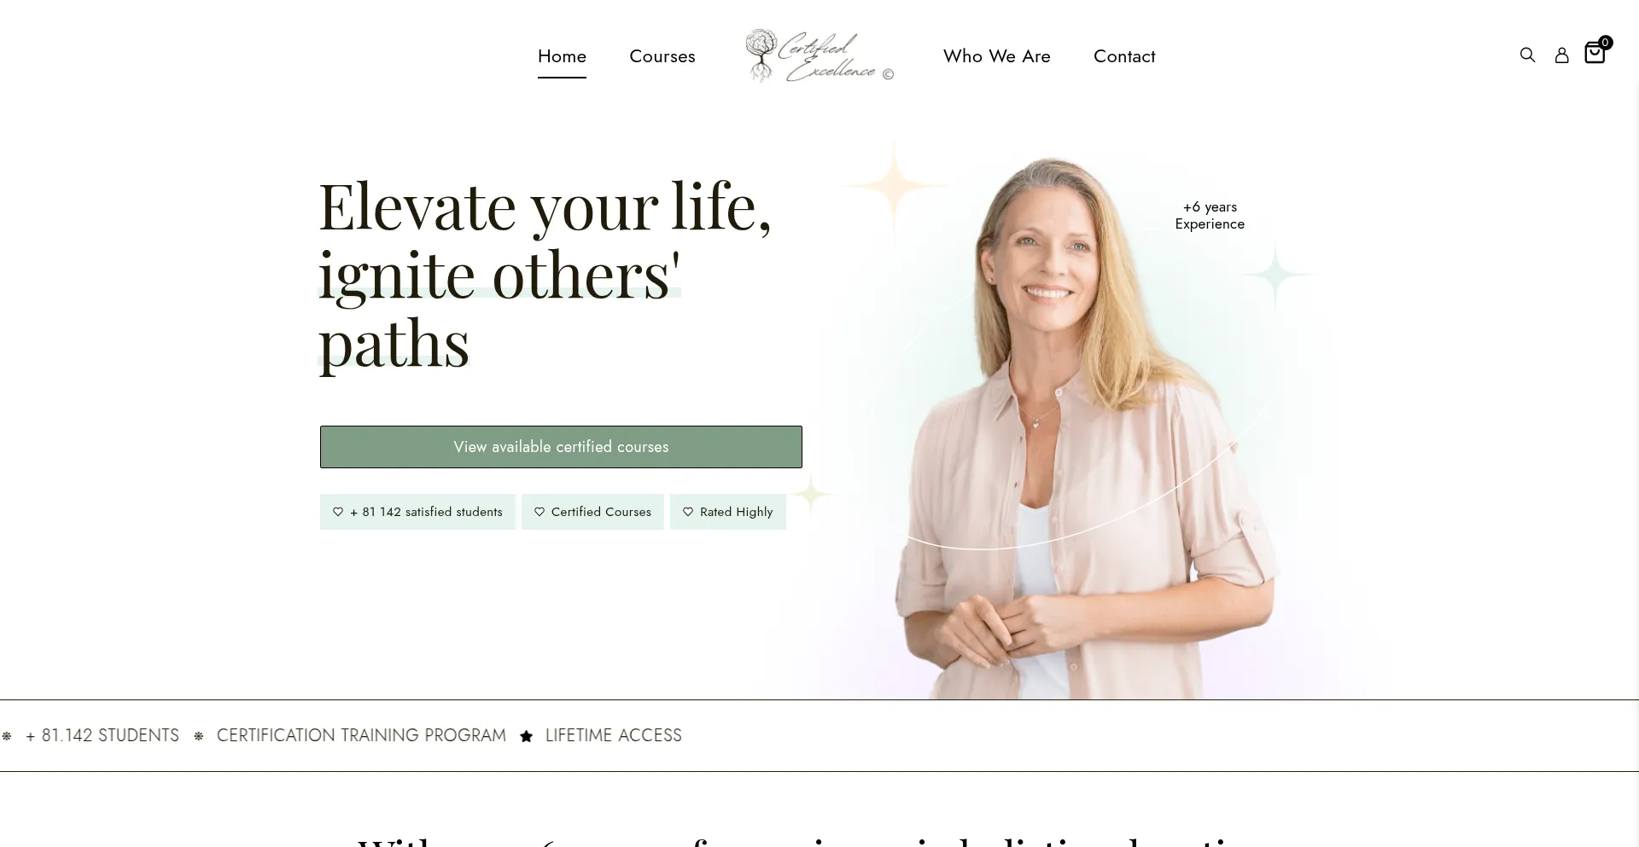Open the Contact page link
This screenshot has width=1639, height=847.
click(1124, 56)
